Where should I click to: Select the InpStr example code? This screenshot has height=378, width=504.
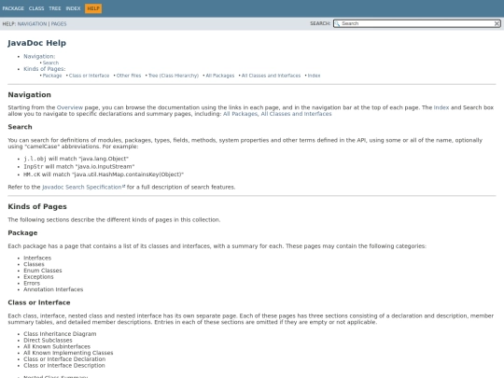(34, 166)
